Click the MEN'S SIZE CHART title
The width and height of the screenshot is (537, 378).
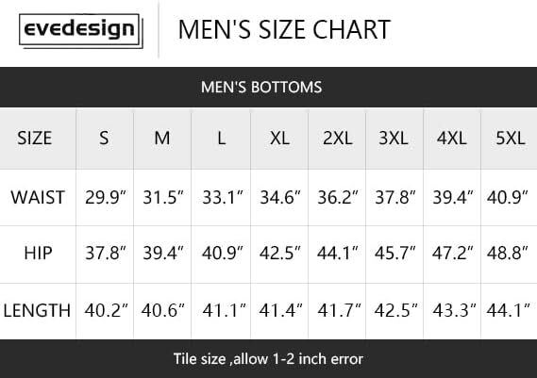click(x=284, y=30)
